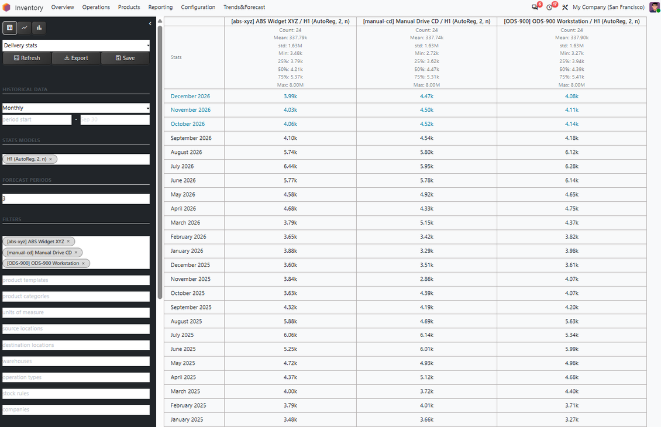Click the November 2026 forecast row label
This screenshot has width=661, height=427.
[x=191, y=110]
